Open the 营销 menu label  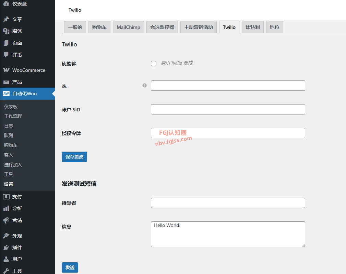pos(17,220)
